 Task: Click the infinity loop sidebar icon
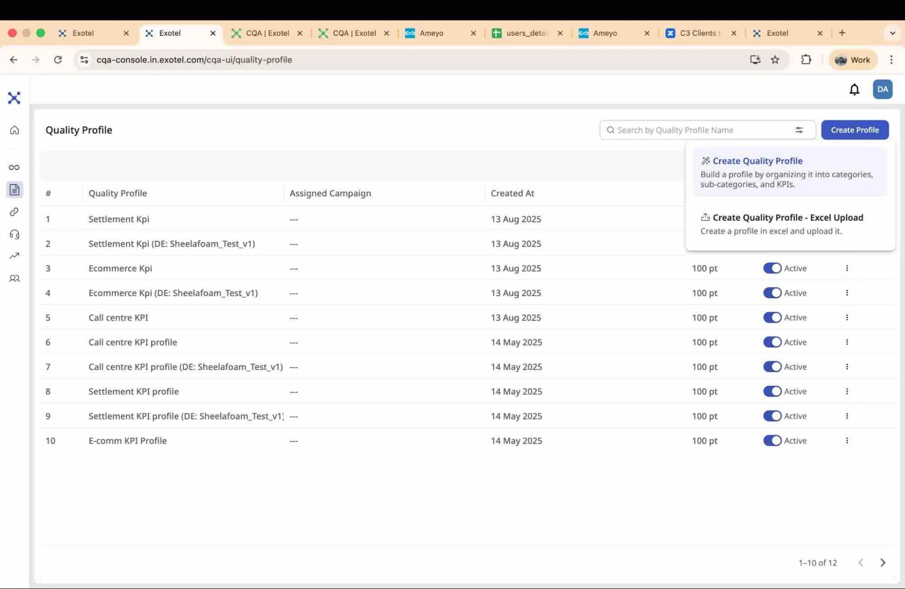point(14,167)
